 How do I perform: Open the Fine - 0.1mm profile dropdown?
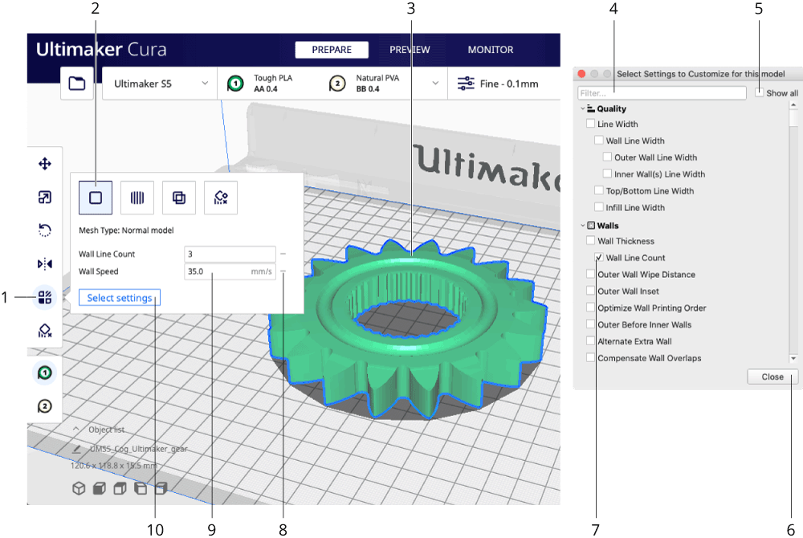[x=504, y=83]
